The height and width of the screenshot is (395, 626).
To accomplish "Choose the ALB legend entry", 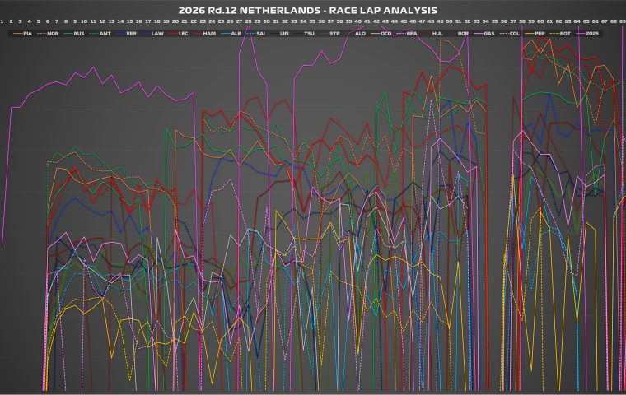I will point(231,34).
